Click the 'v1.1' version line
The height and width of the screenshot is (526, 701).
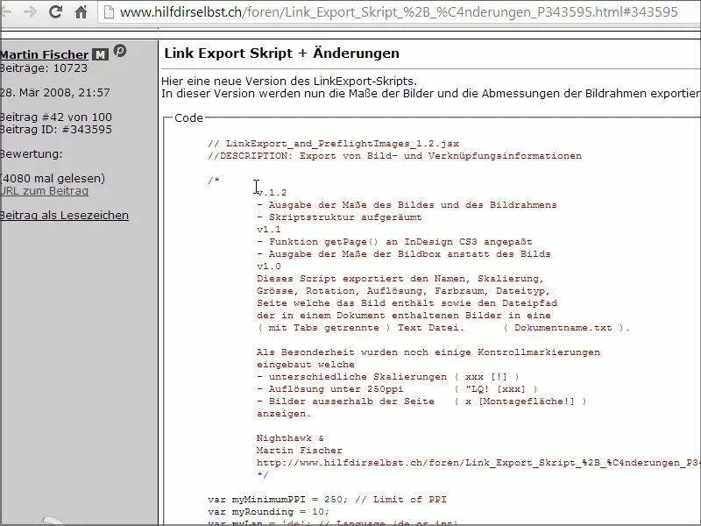269,230
